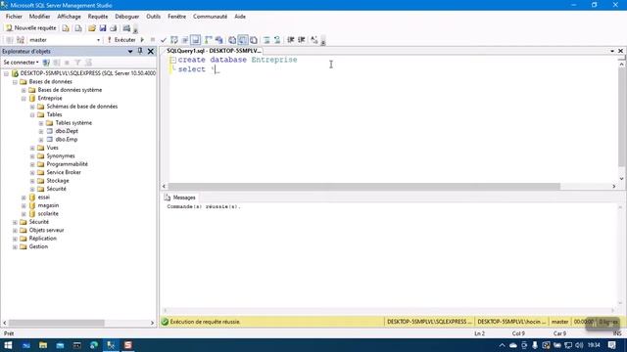The height and width of the screenshot is (352, 627).
Task: Click the Open File folder icon
Action: pyautogui.click(x=92, y=28)
